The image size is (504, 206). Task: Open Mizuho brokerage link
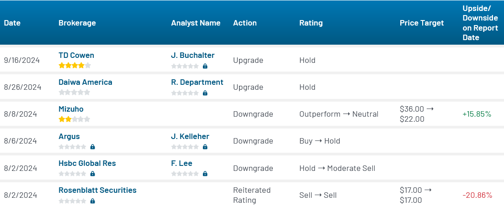point(71,109)
